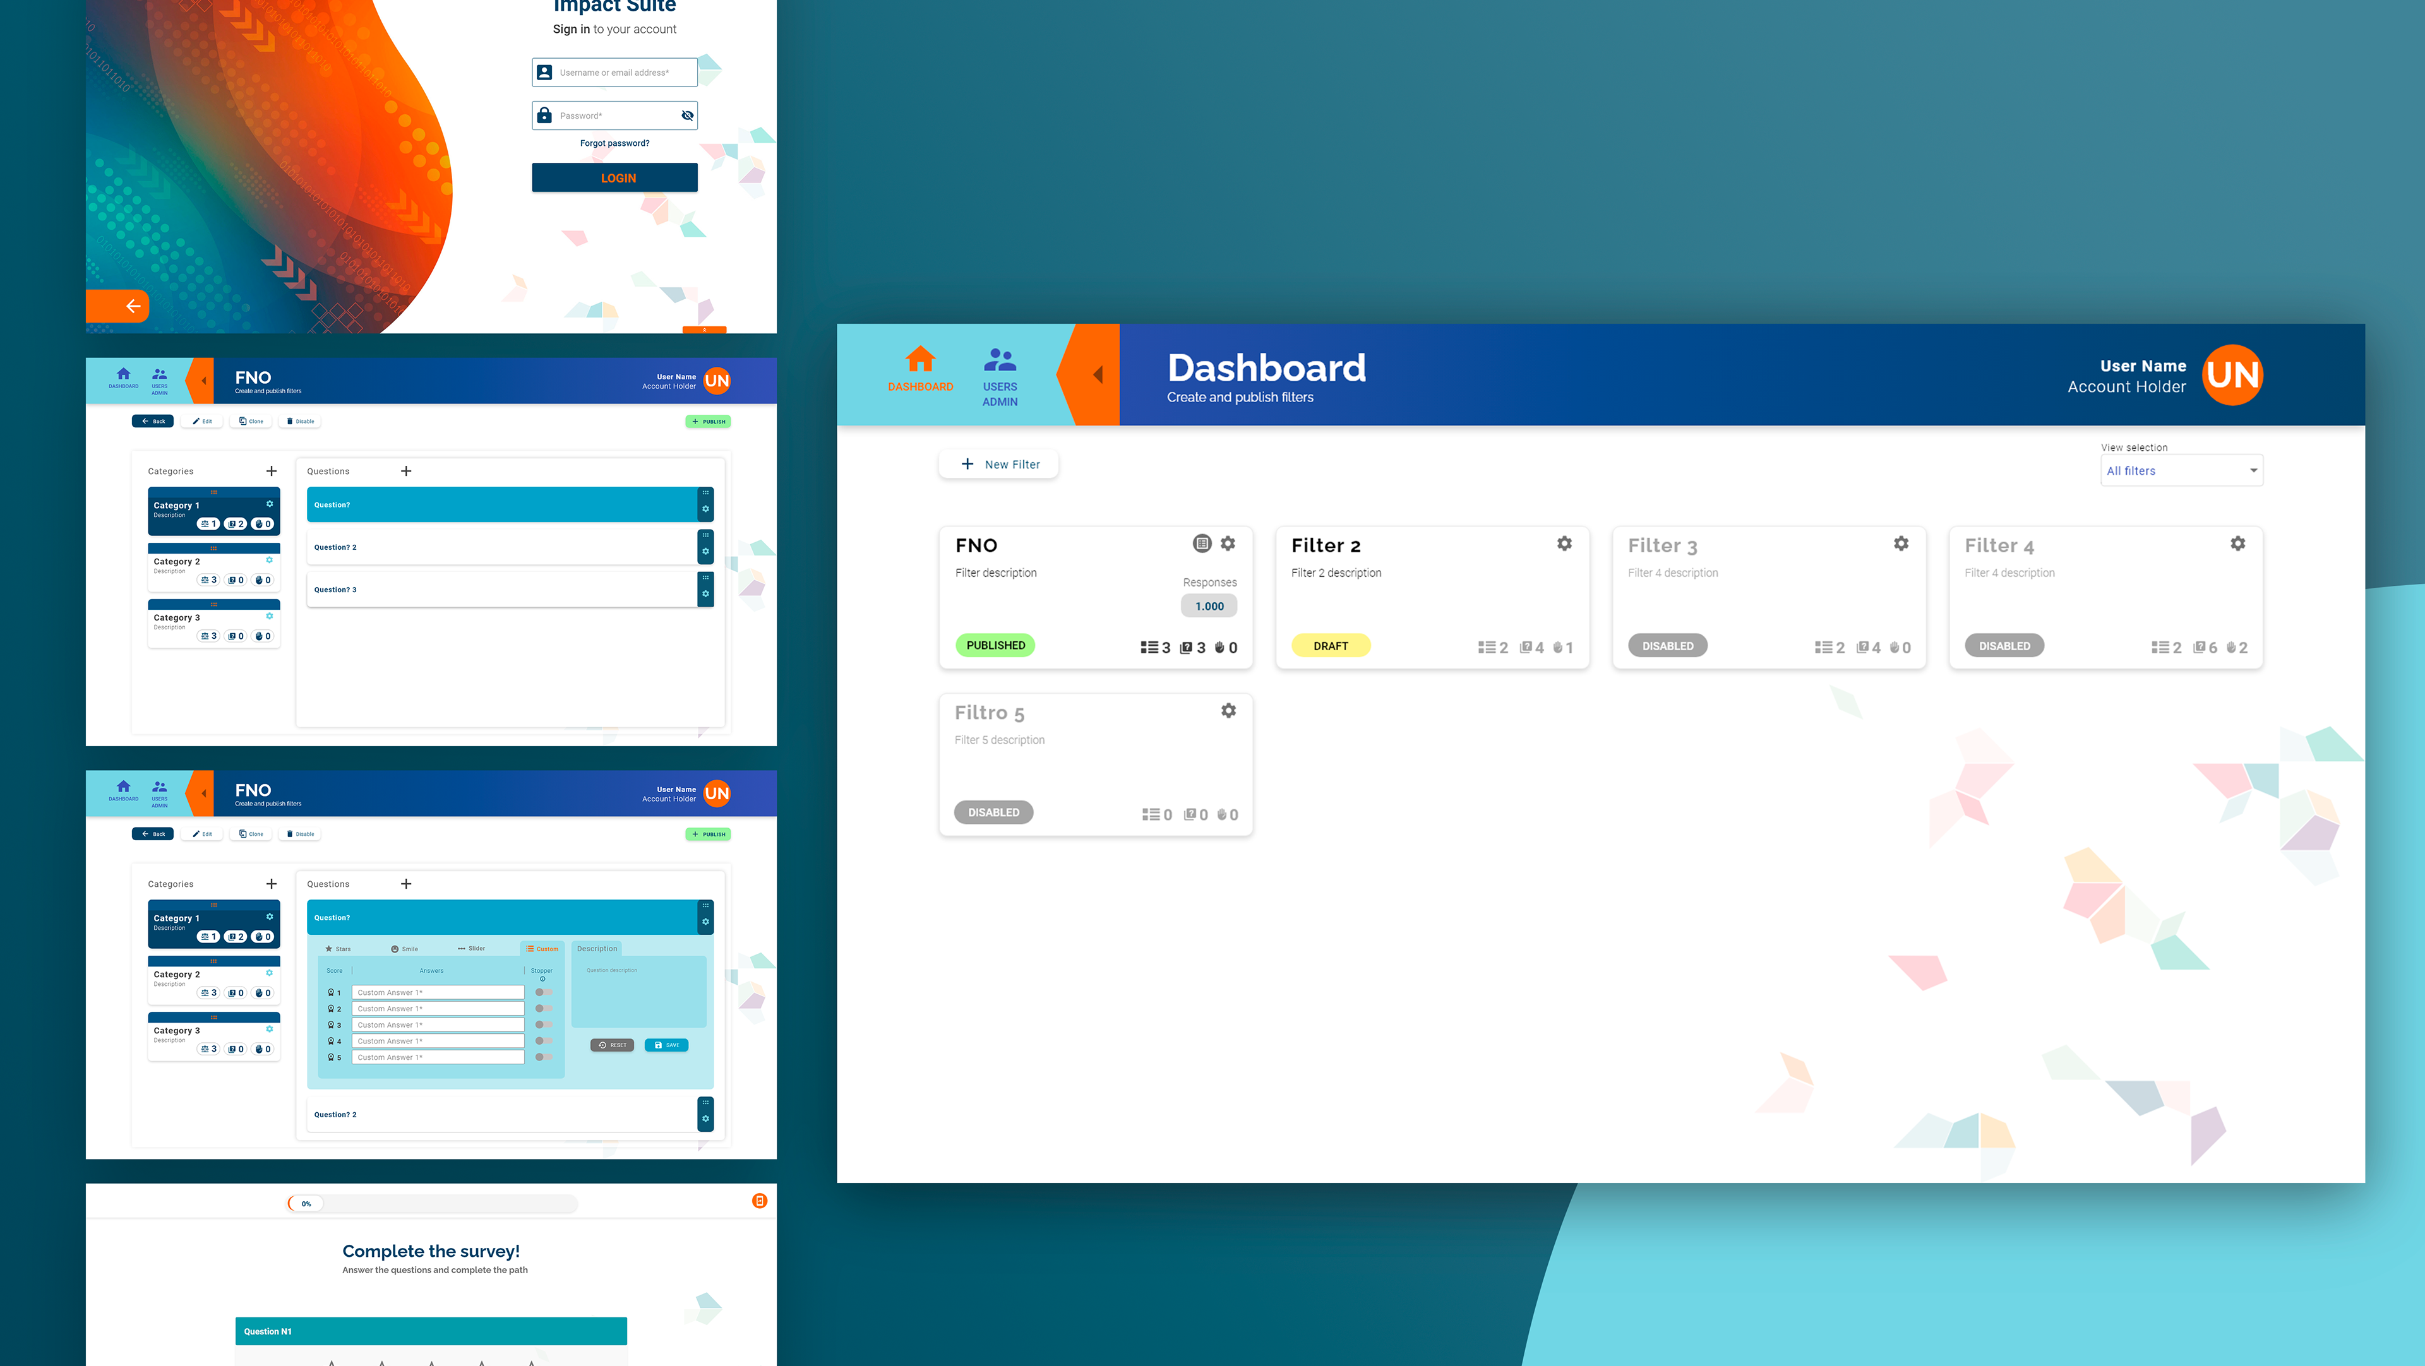
Task: Click the UN avatar in large Dashboard header
Action: coord(2232,374)
